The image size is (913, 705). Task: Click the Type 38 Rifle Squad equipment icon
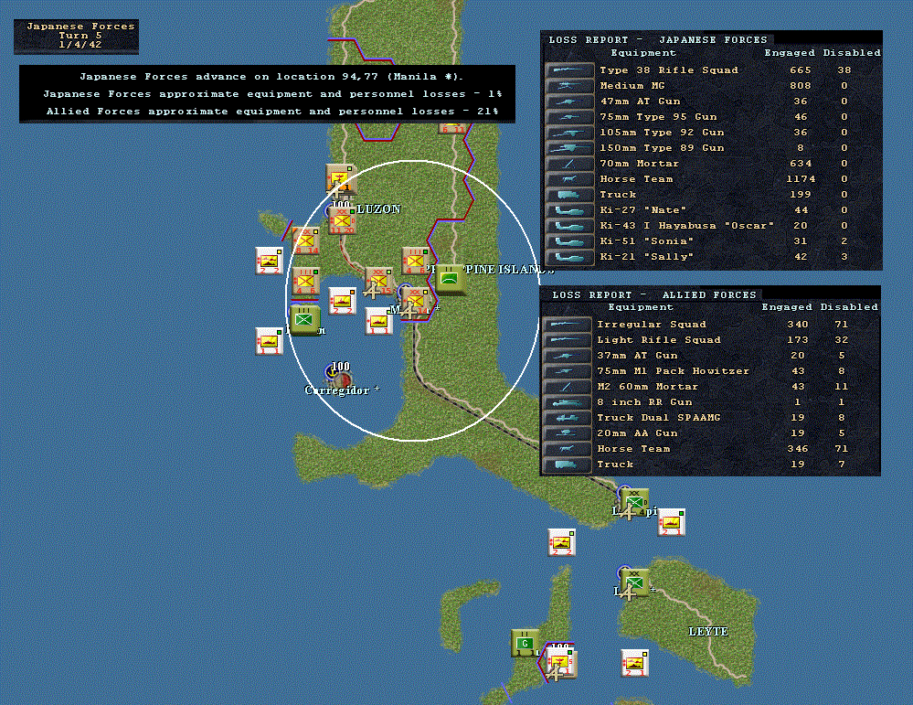pyautogui.click(x=569, y=70)
